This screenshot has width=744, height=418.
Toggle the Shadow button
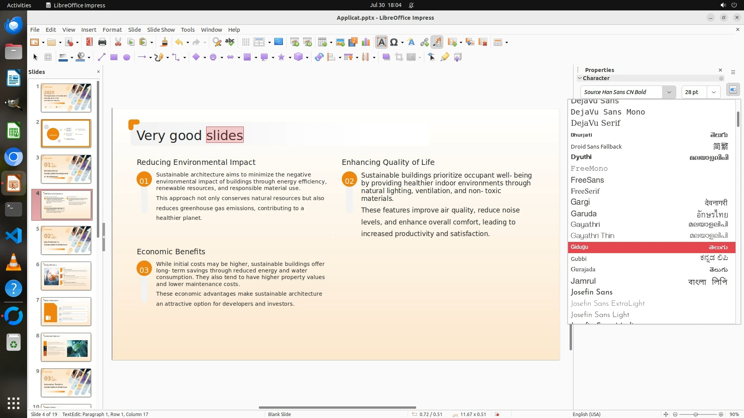[x=386, y=57]
